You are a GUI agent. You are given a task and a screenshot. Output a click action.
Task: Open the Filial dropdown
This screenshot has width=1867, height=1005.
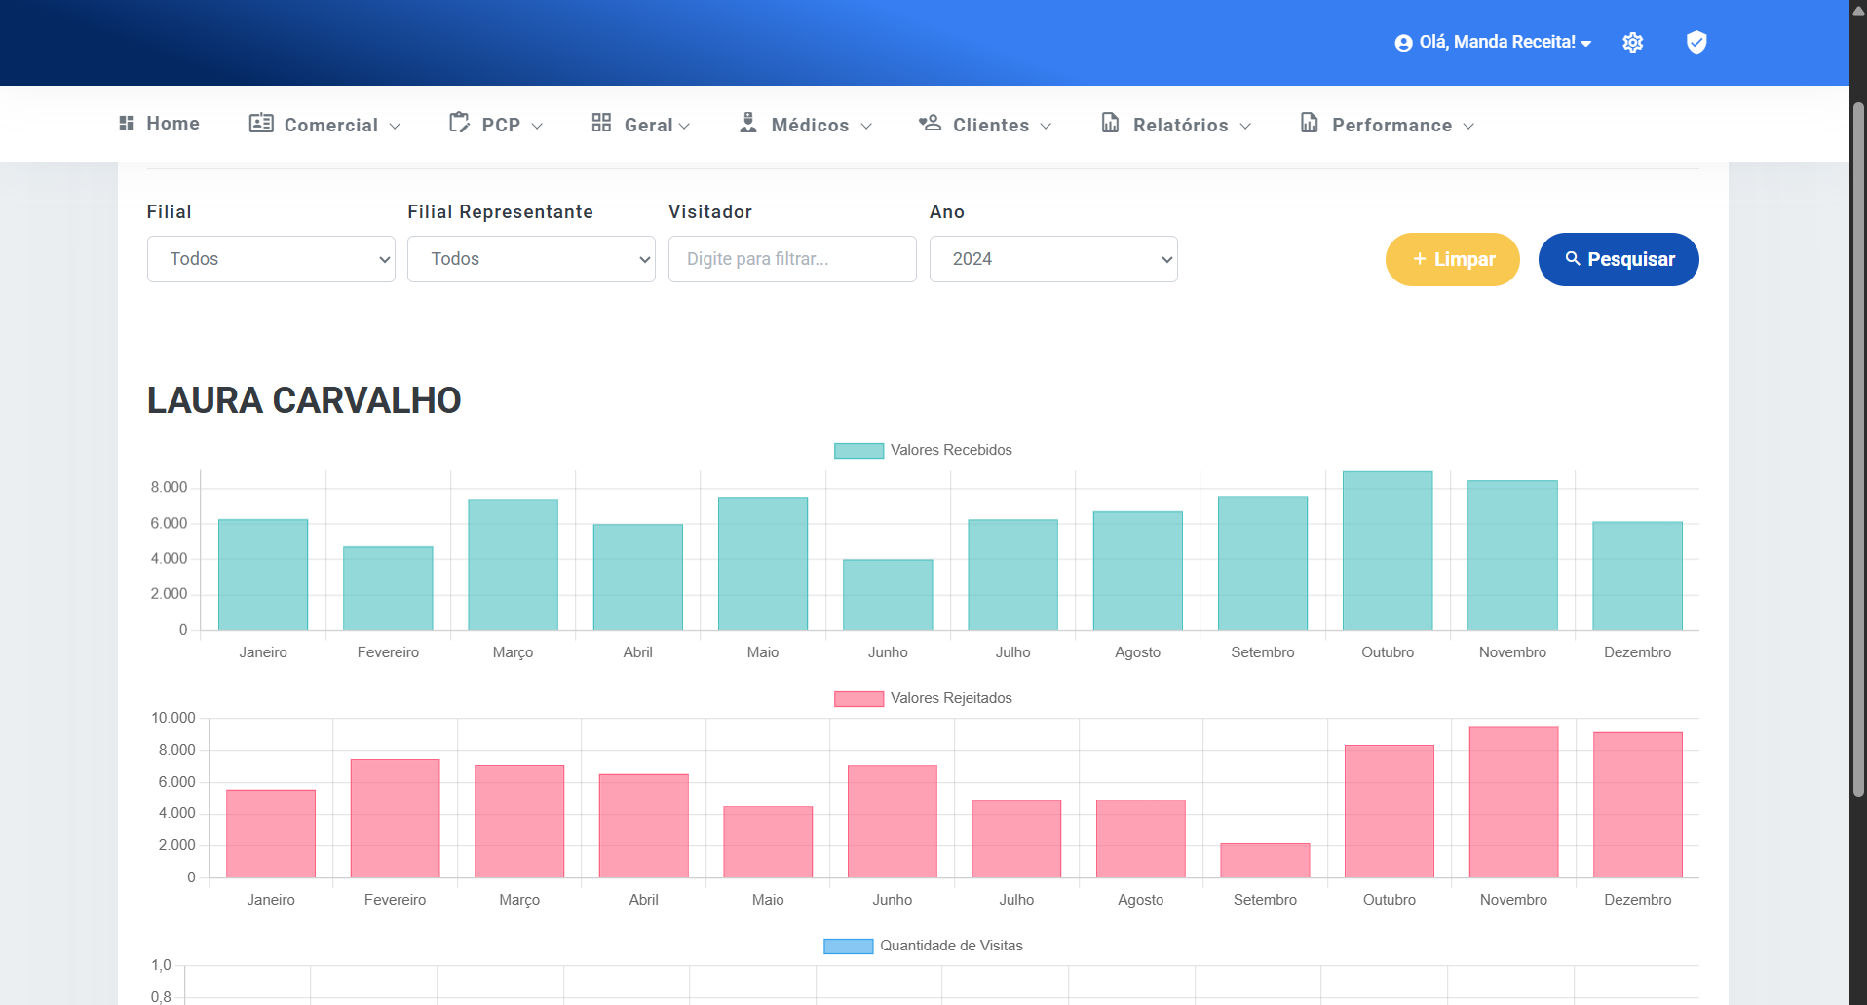click(x=271, y=259)
